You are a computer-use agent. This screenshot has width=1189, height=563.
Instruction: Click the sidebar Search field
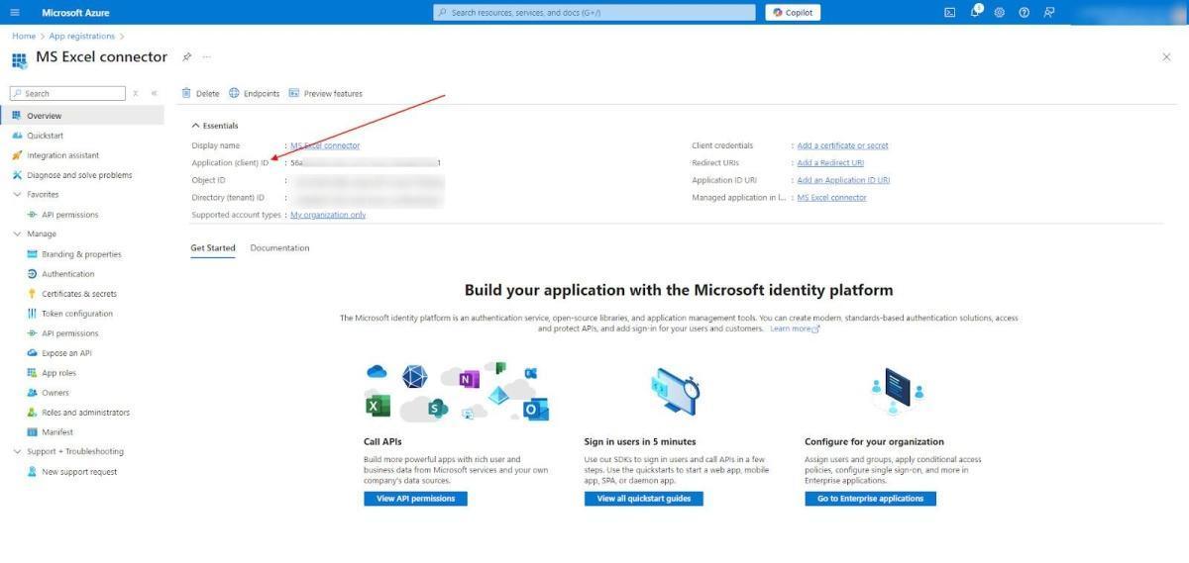[67, 93]
